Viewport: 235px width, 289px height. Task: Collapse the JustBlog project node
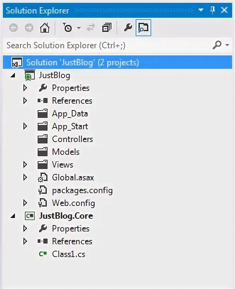pos(13,75)
